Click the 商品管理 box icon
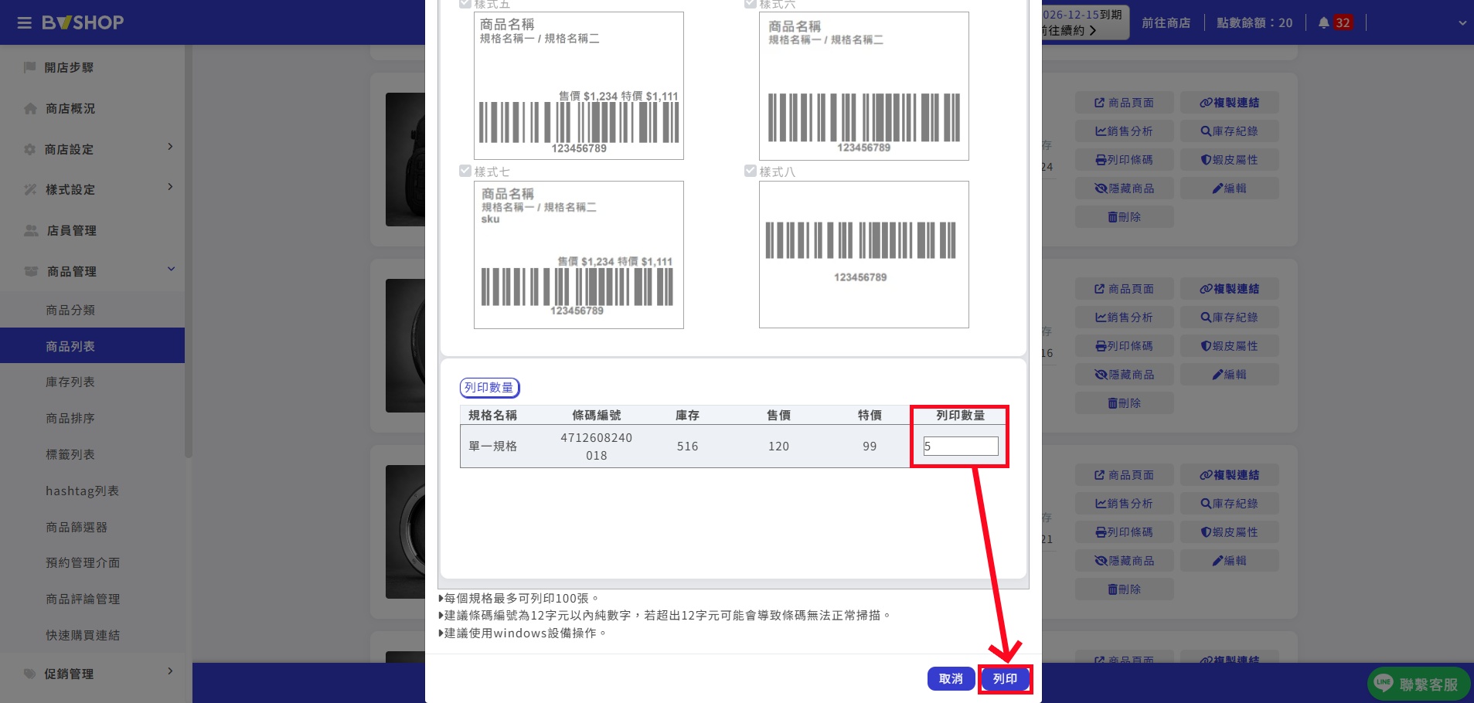 (x=31, y=271)
